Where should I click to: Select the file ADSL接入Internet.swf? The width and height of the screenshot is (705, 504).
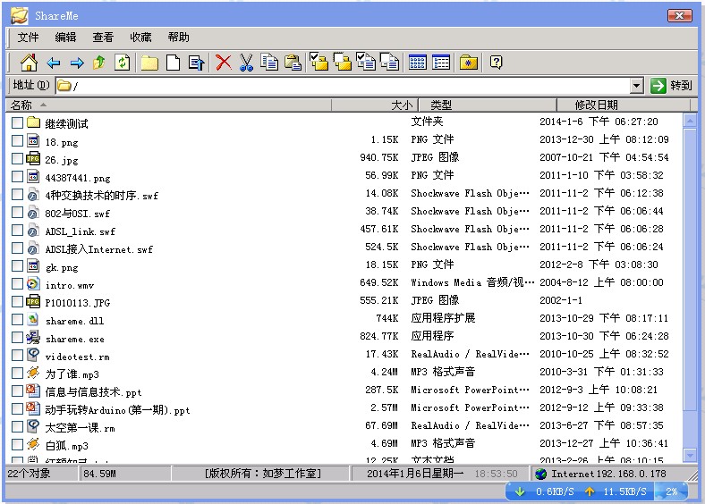[x=99, y=249]
